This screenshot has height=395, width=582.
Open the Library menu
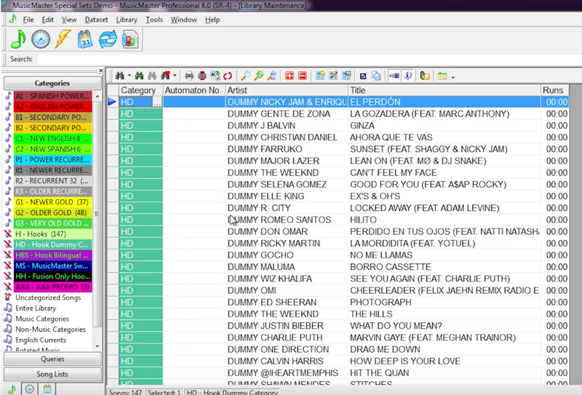[x=127, y=20]
